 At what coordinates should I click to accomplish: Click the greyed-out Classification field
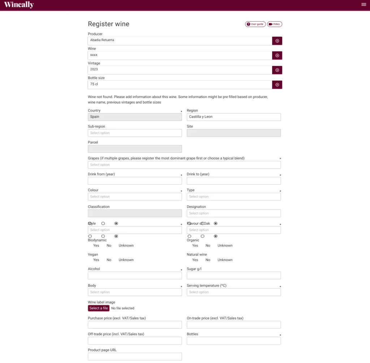click(135, 213)
